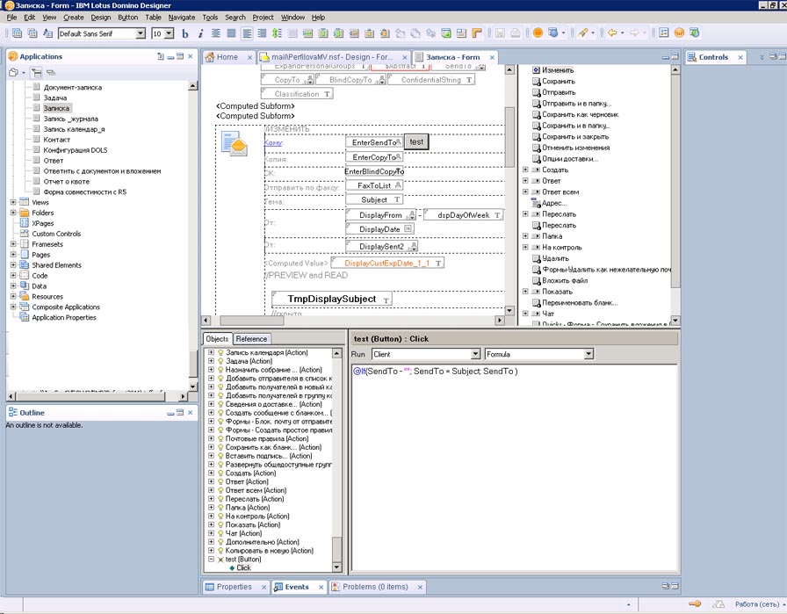Viewport: 787px width, 614px height.
Task: Open the Properties tab
Action: (x=234, y=587)
